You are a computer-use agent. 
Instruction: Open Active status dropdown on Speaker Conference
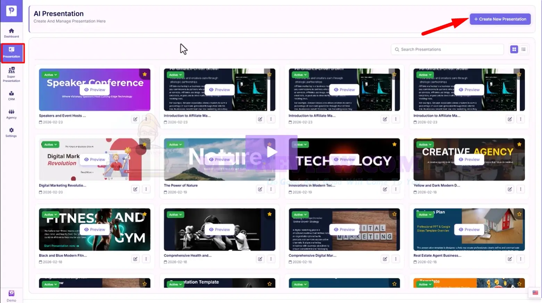coord(50,75)
